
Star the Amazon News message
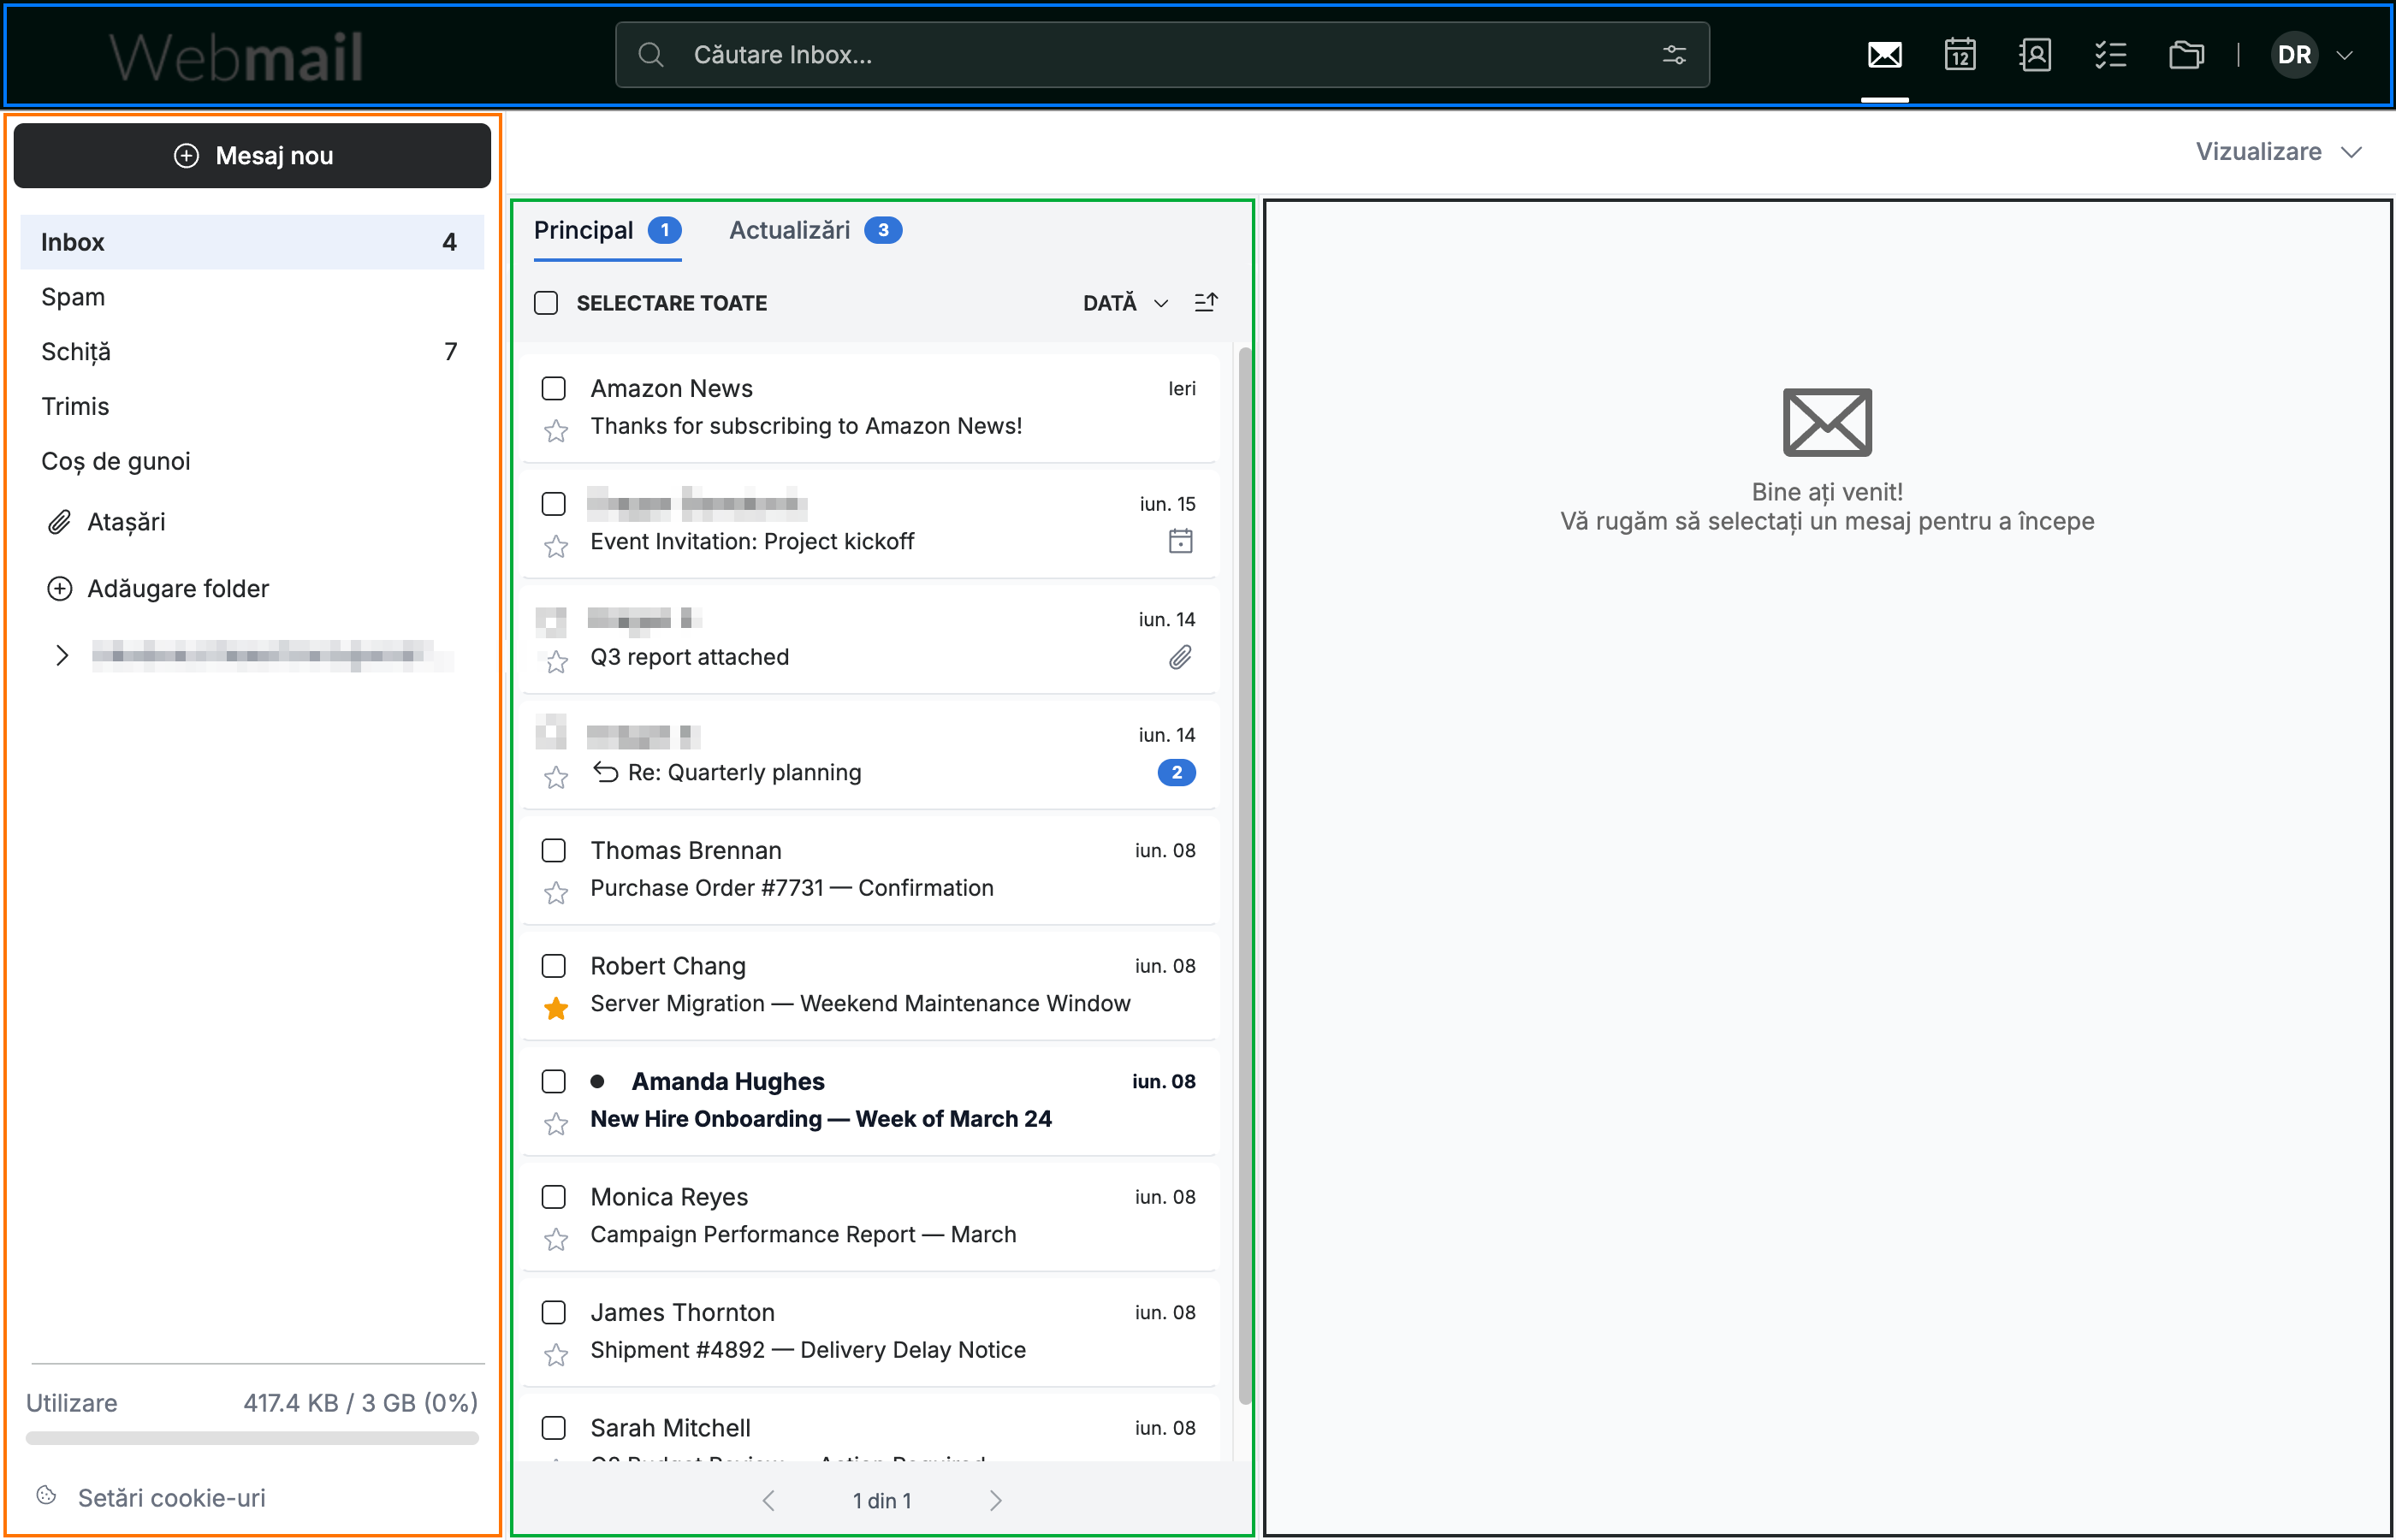pyautogui.click(x=556, y=431)
